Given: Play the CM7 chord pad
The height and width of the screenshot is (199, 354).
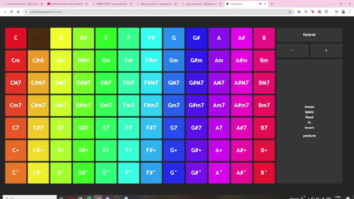Looking at the screenshot, I should [x=16, y=83].
